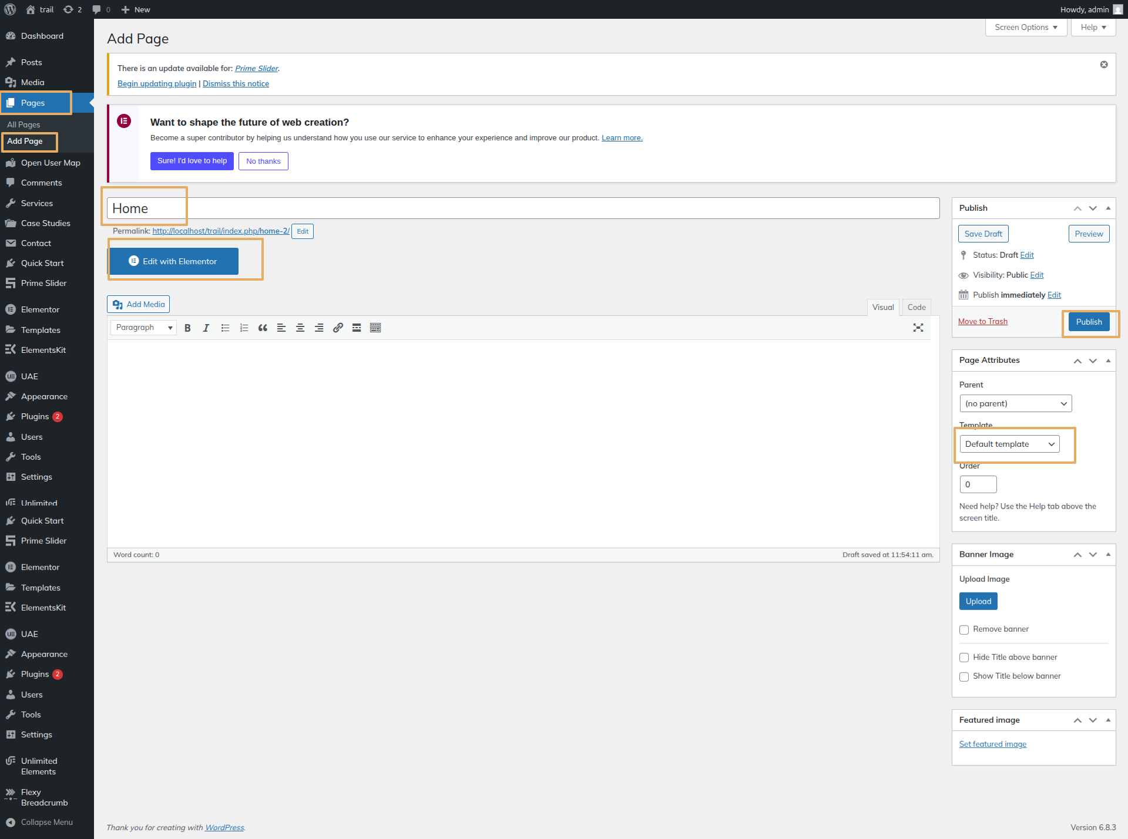Check the Remove banner checkbox
The height and width of the screenshot is (839, 1128).
pyautogui.click(x=964, y=629)
